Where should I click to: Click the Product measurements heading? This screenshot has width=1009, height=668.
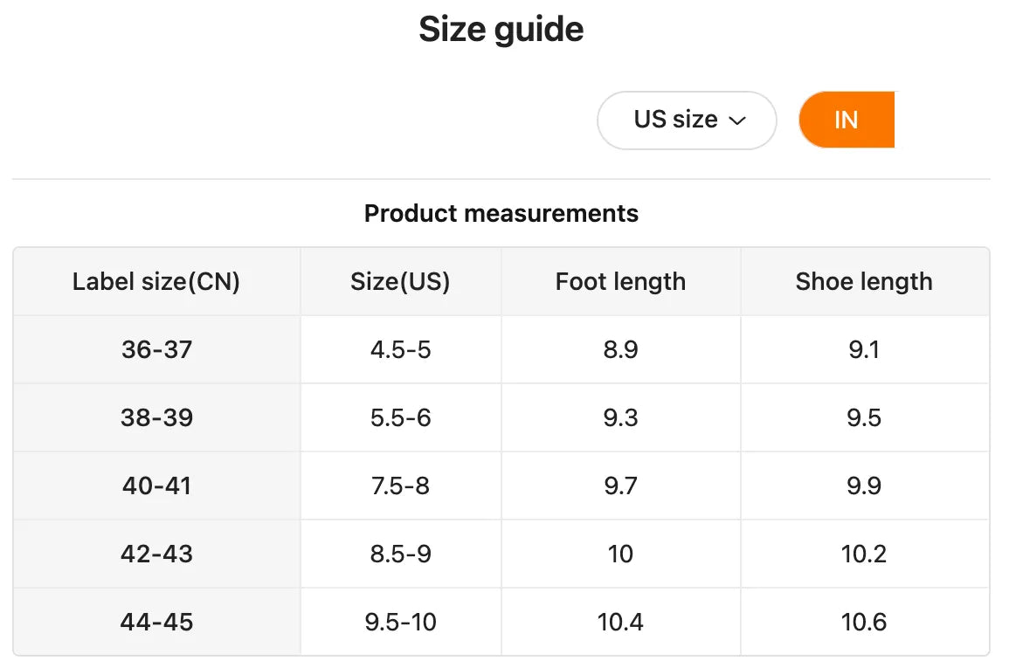501,214
